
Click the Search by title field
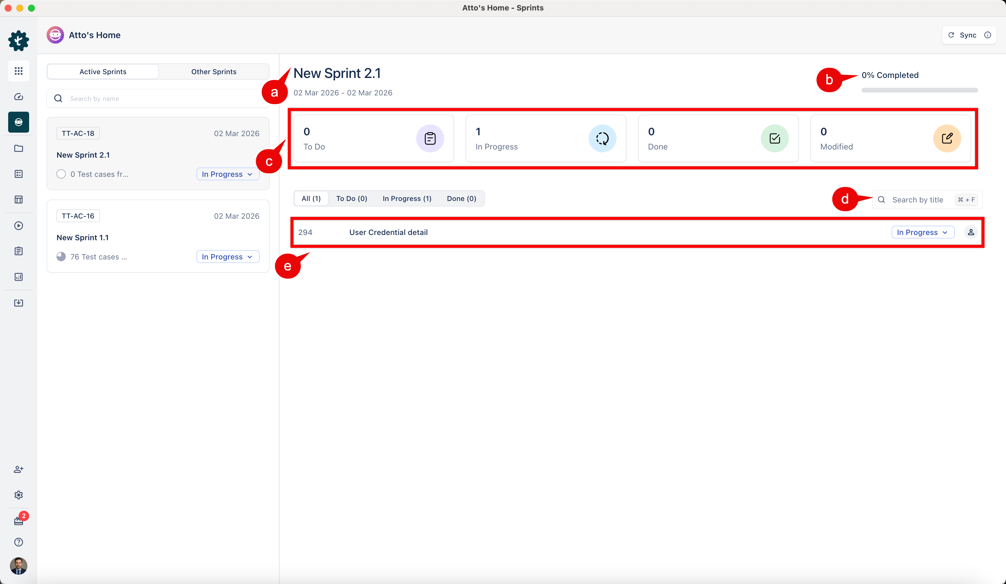(x=918, y=200)
